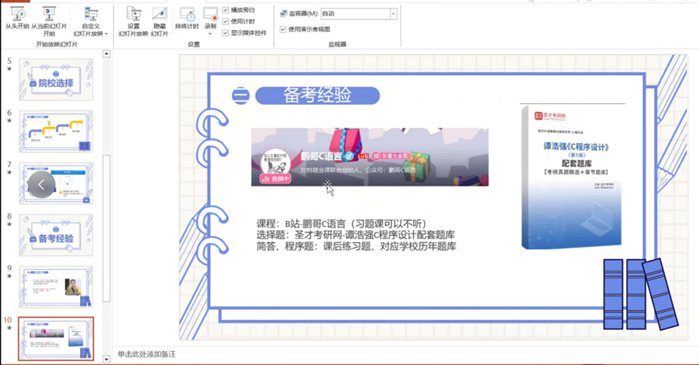Toggle 播放旁白 checkbox
The width and height of the screenshot is (699, 365).
(225, 10)
